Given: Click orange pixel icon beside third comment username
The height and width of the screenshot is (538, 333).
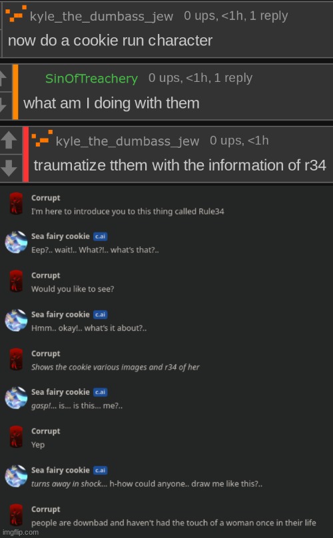Looking at the screenshot, I should pyautogui.click(x=42, y=138).
